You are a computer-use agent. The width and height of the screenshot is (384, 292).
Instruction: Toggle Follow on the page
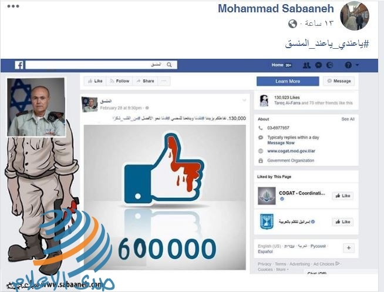(120, 81)
